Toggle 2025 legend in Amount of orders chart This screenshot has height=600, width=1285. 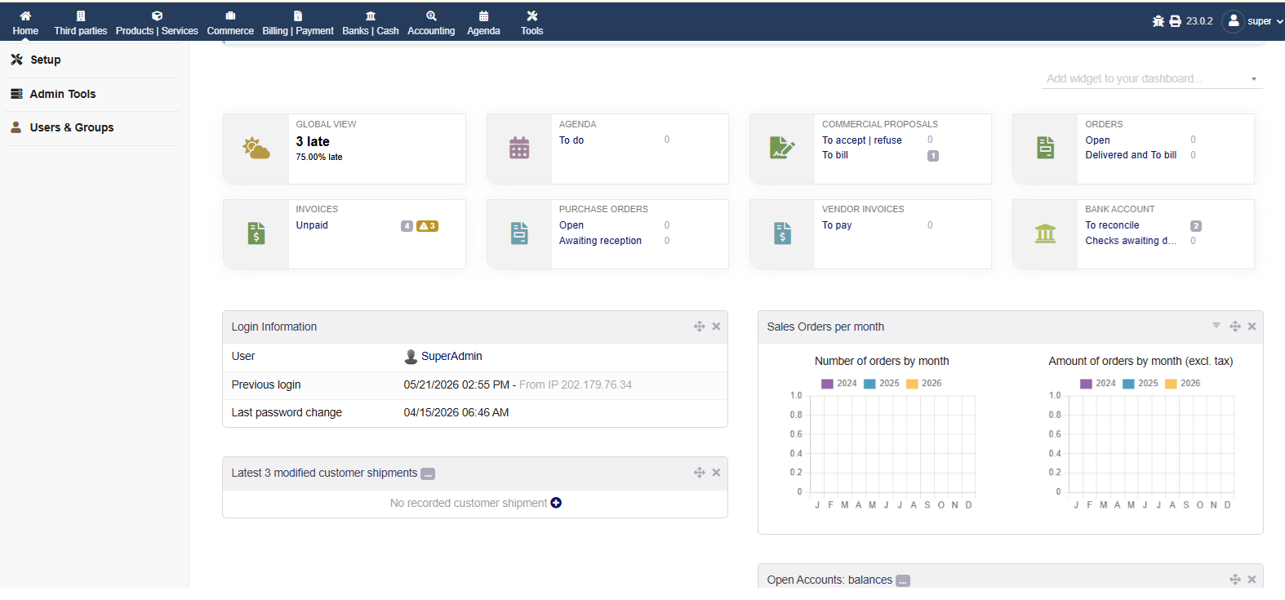[1140, 384]
